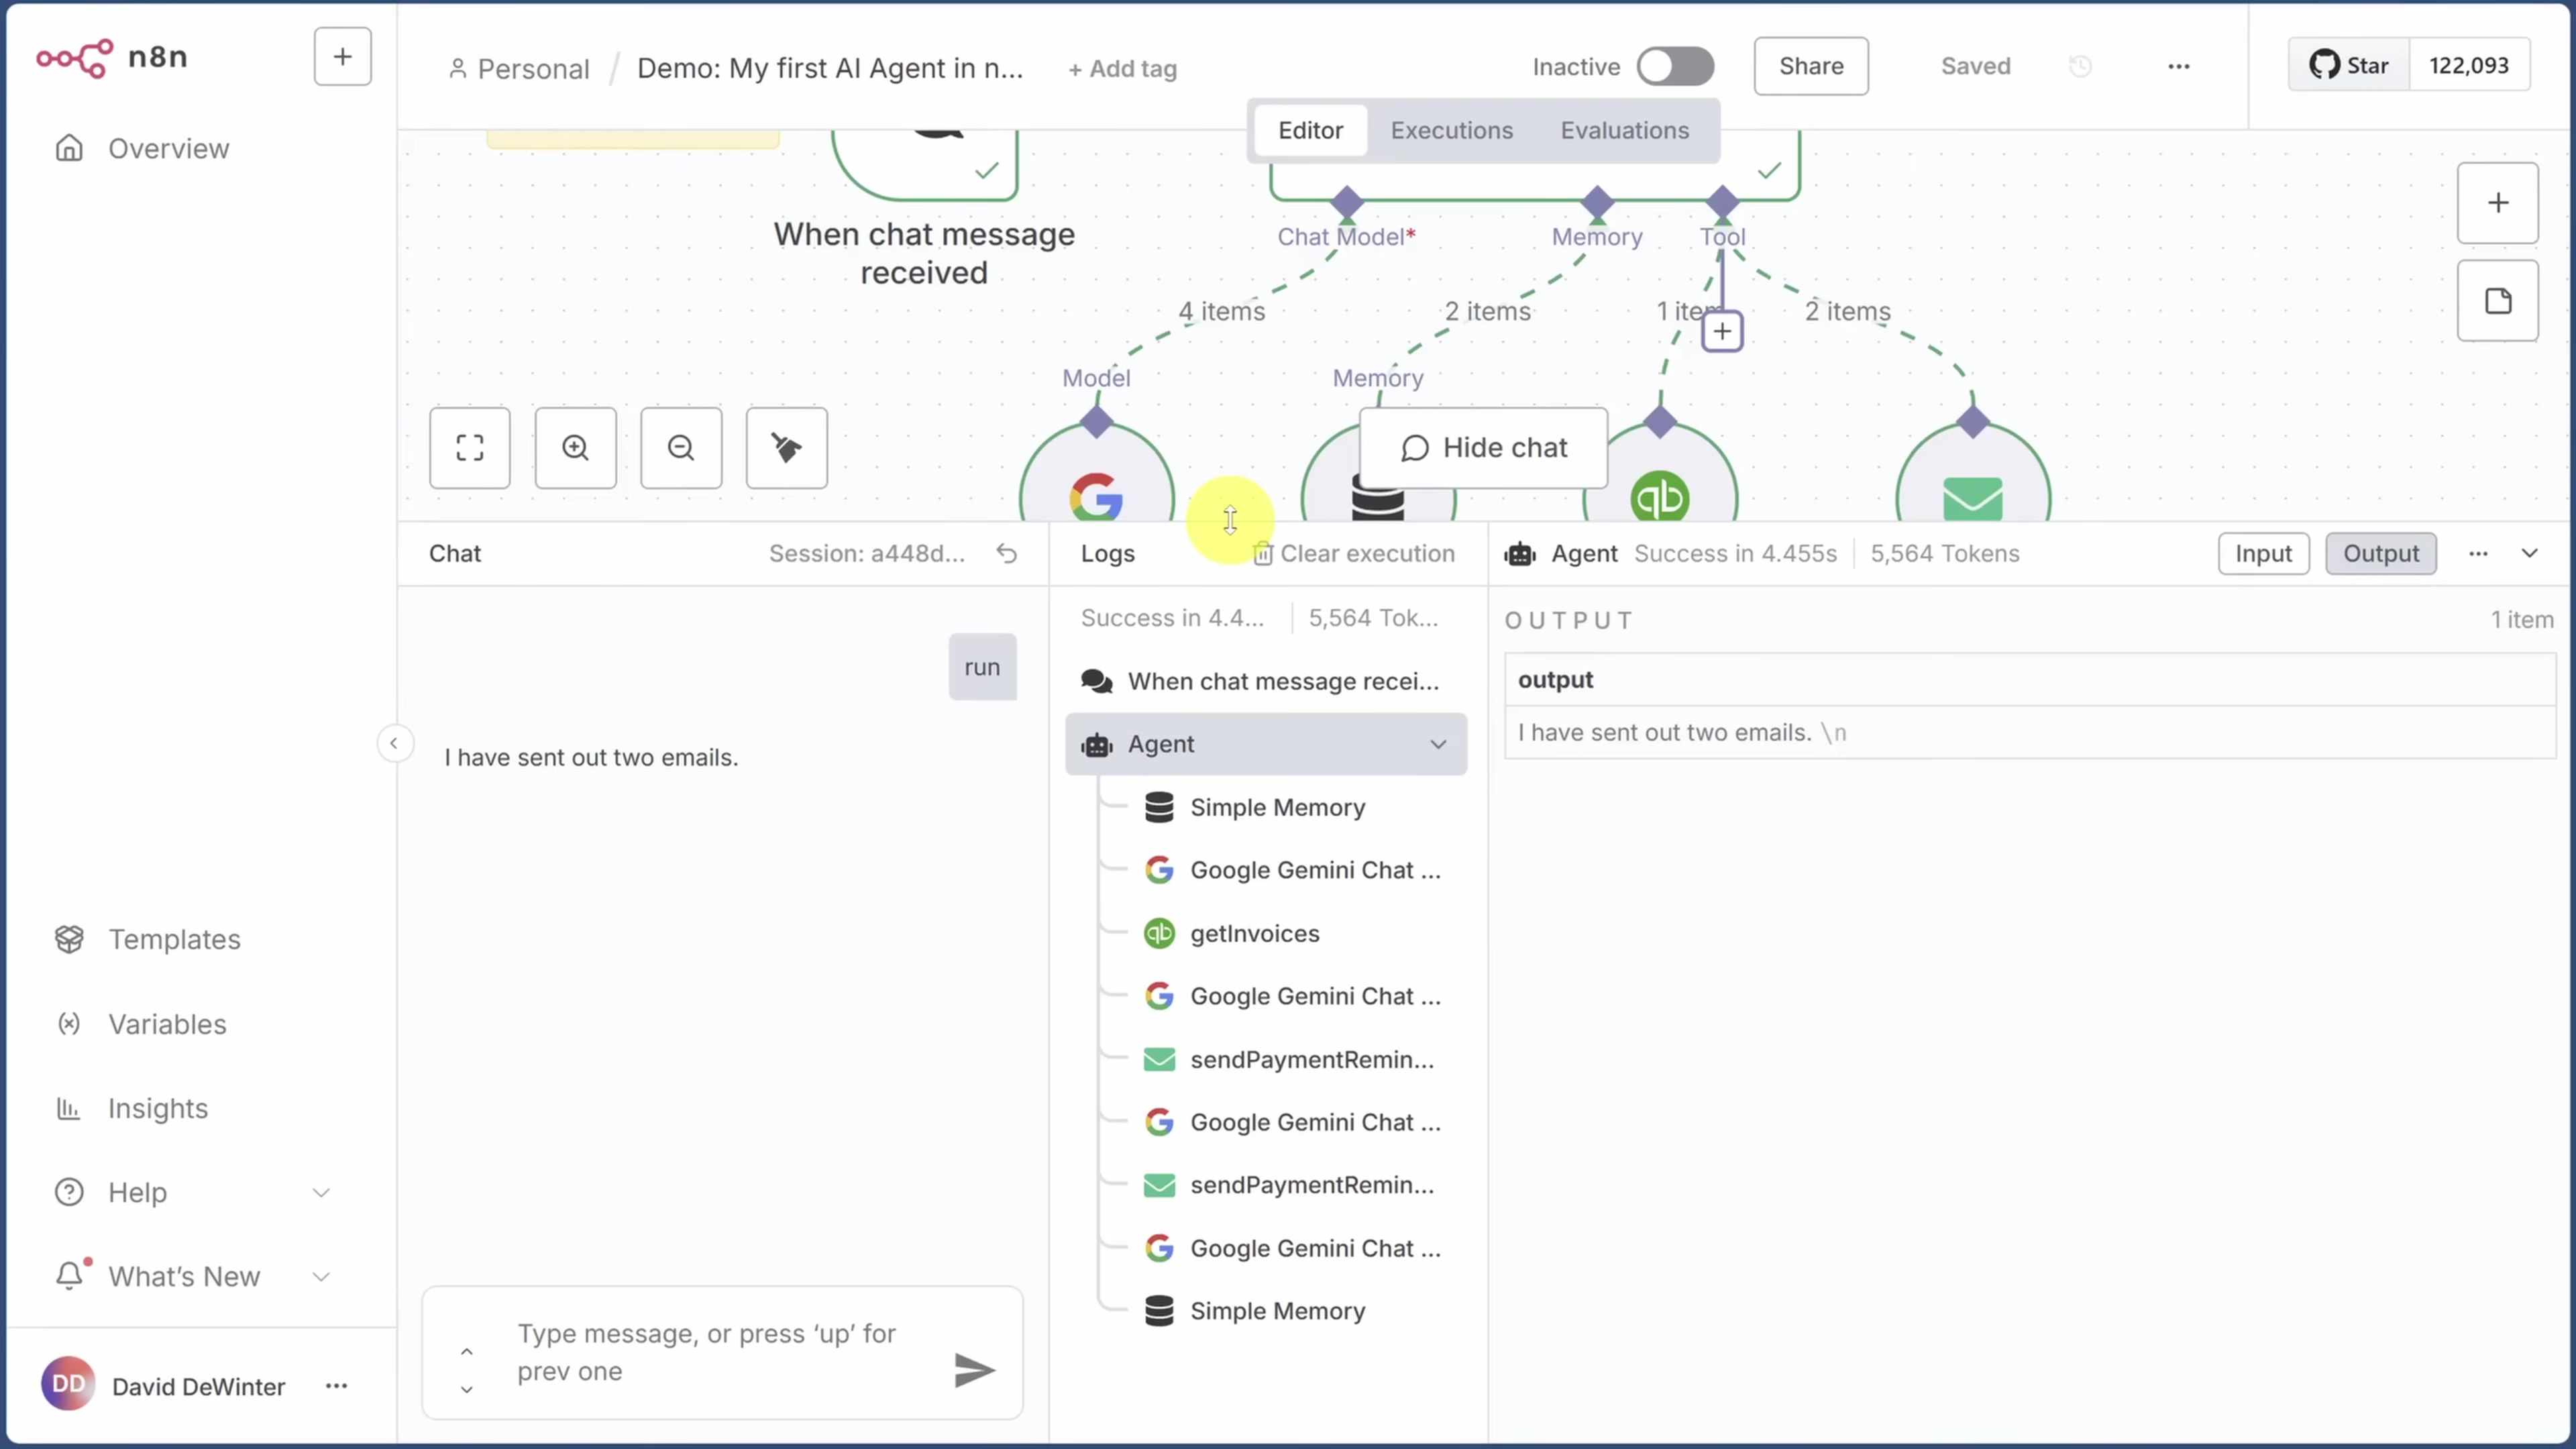Click the previous message up chevron
2576x1449 pixels.
pyautogui.click(x=466, y=1352)
